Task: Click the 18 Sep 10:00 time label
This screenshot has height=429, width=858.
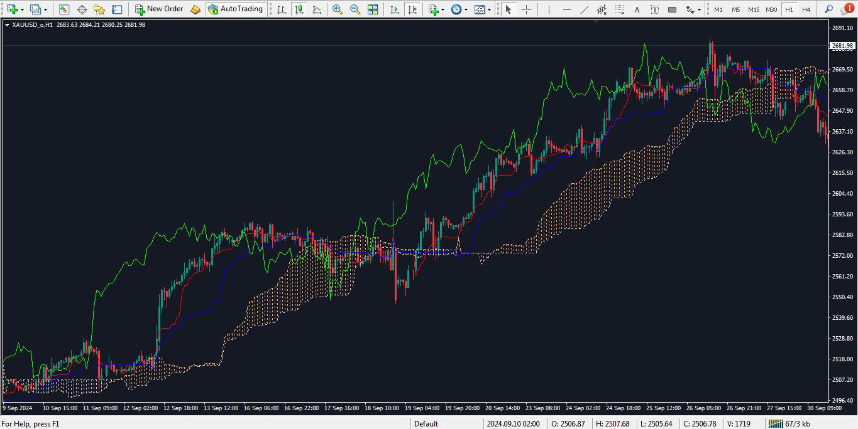Action: coord(382,408)
